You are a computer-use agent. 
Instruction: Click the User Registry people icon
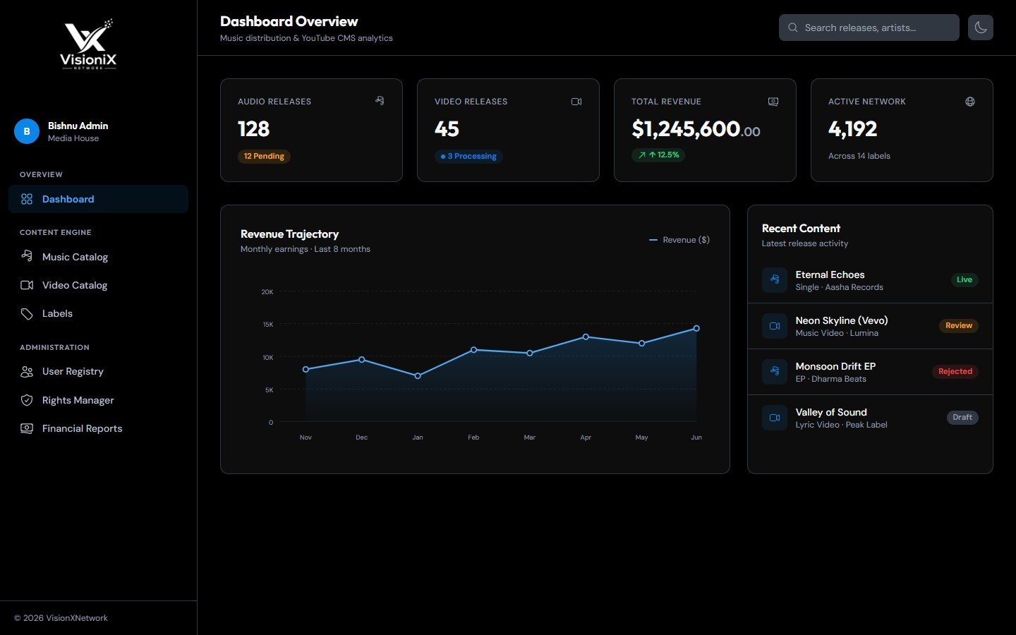tap(27, 372)
